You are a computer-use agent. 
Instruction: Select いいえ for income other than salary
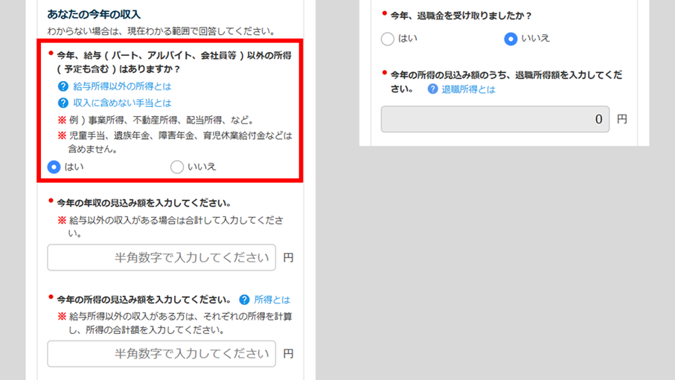tap(177, 167)
